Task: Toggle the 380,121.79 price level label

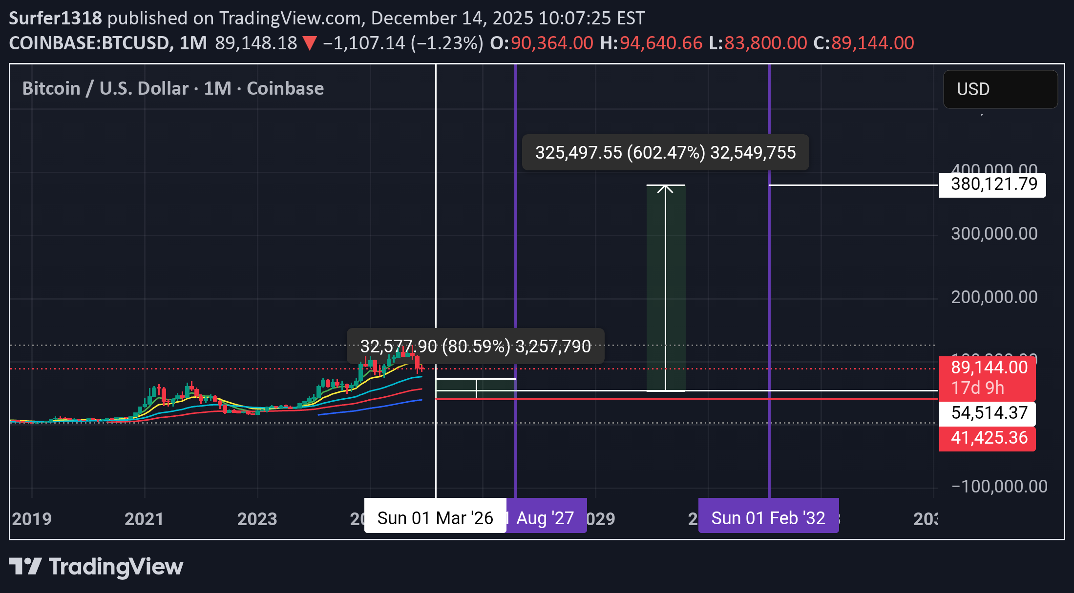Action: click(991, 184)
